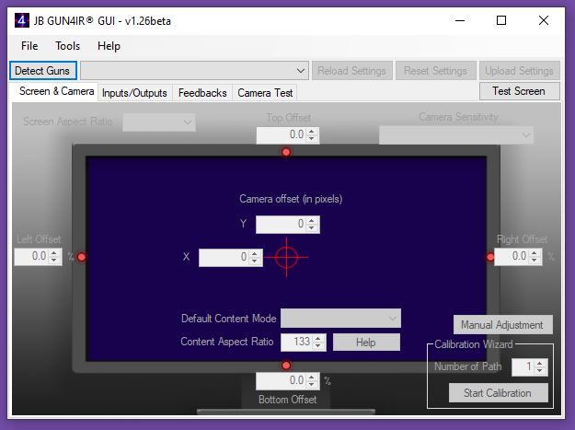575x430 pixels.
Task: Click the red bottom offset marker dot
Action: [x=286, y=366]
